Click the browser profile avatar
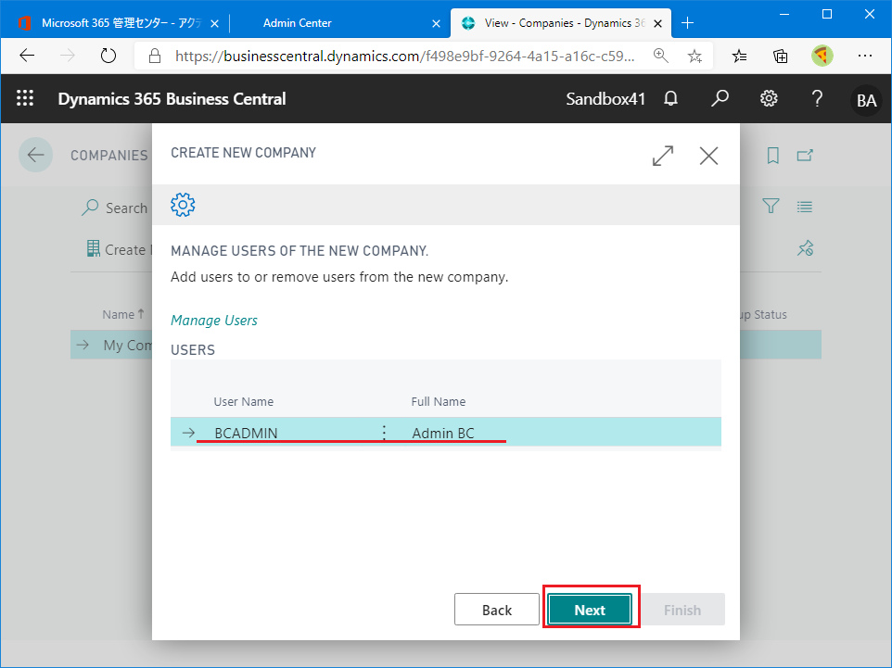The width and height of the screenshot is (892, 668). pyautogui.click(x=822, y=56)
